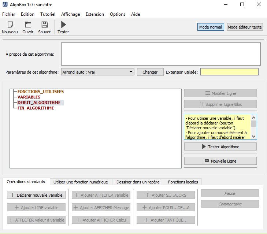Switch to Mode éditeur texte
This screenshot has width=267, height=234.
(245, 27)
